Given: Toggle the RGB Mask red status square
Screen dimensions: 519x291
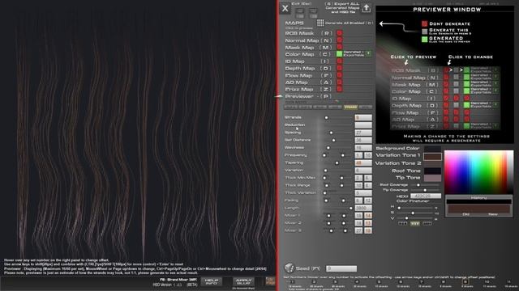Looking at the screenshot, I should pos(339,33).
